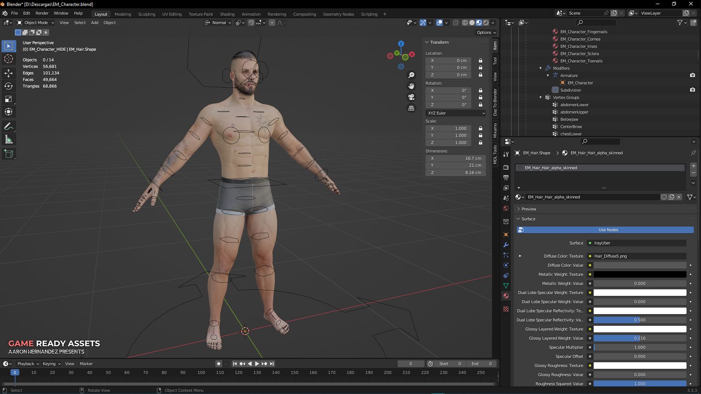Add a material slot with plus button
Image resolution: width=701 pixels, height=394 pixels.
(693, 166)
